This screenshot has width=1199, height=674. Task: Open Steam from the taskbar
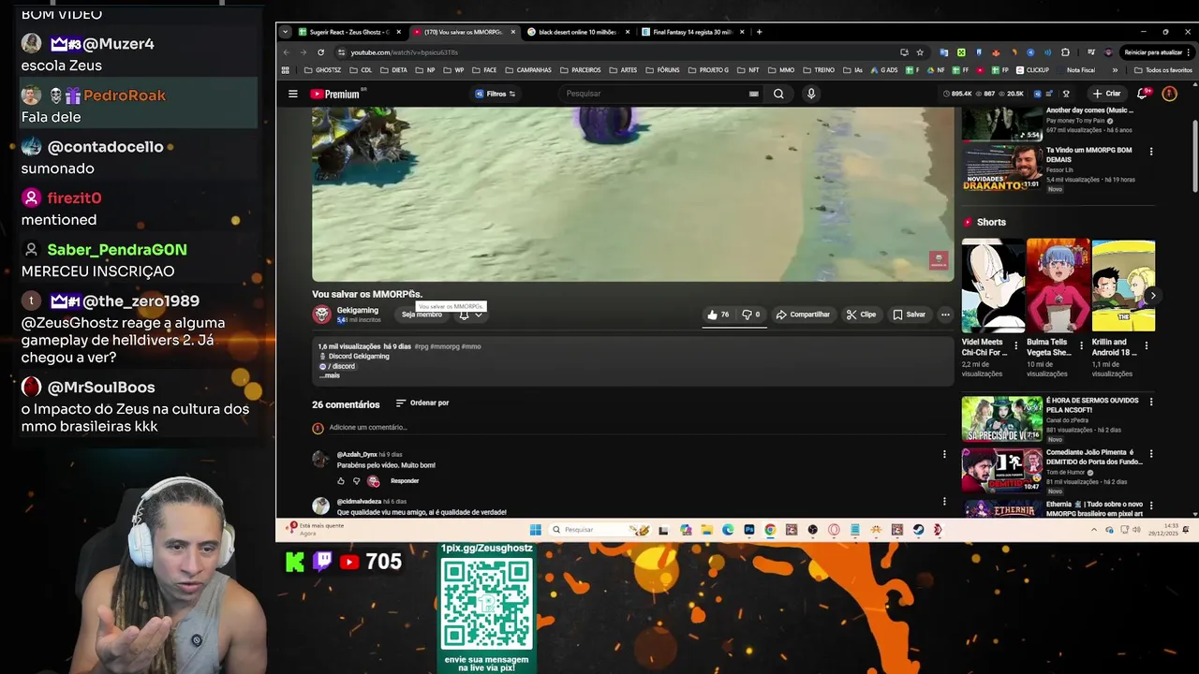coord(918,530)
